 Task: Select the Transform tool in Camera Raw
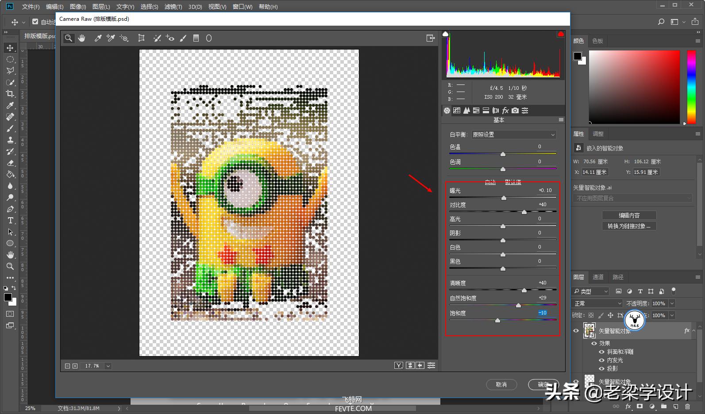pos(141,38)
